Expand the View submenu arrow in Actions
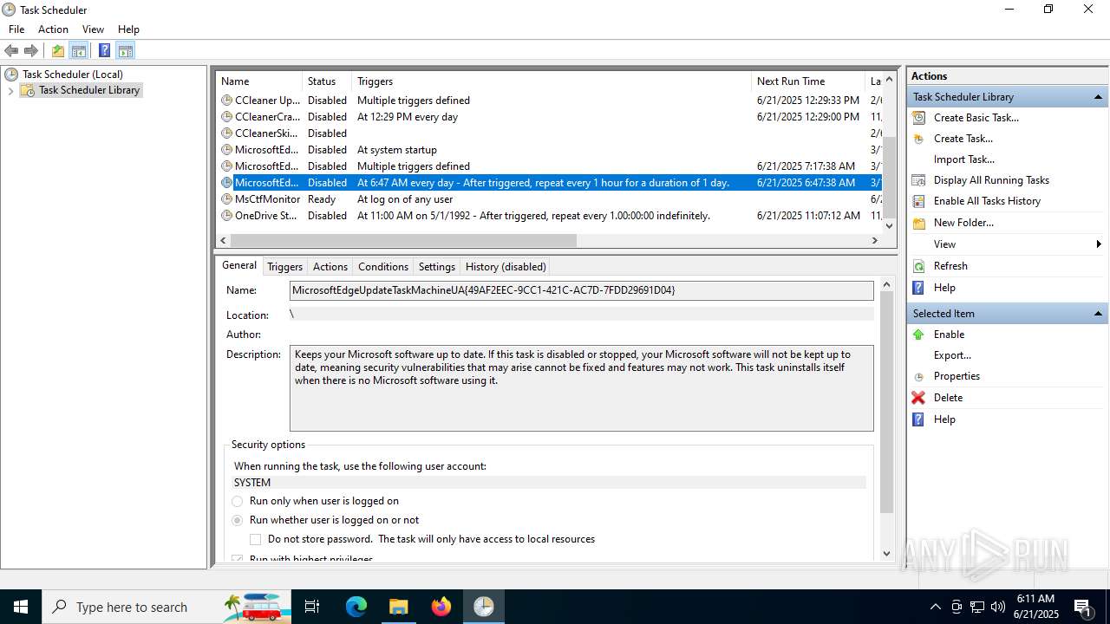Viewport: 1110px width, 624px height. [1099, 244]
